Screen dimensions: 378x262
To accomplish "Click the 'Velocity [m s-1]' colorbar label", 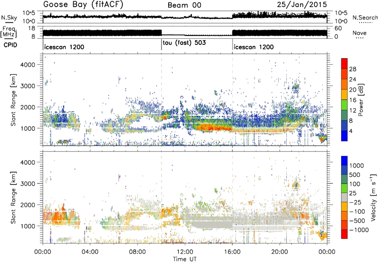I will [x=373, y=197].
